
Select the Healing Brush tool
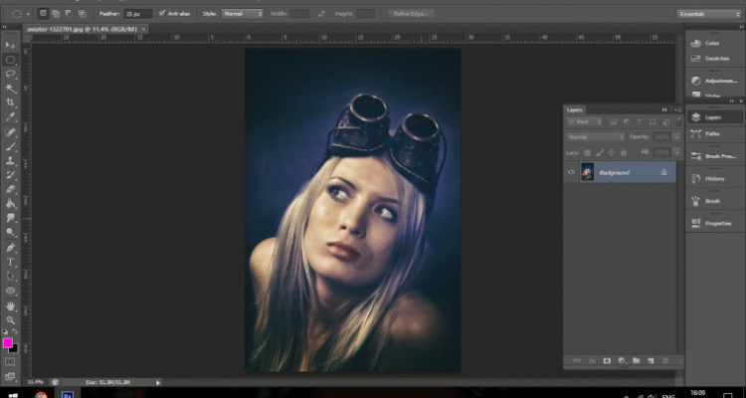10,132
